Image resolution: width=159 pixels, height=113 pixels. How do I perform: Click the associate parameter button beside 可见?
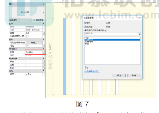pos(44,46)
